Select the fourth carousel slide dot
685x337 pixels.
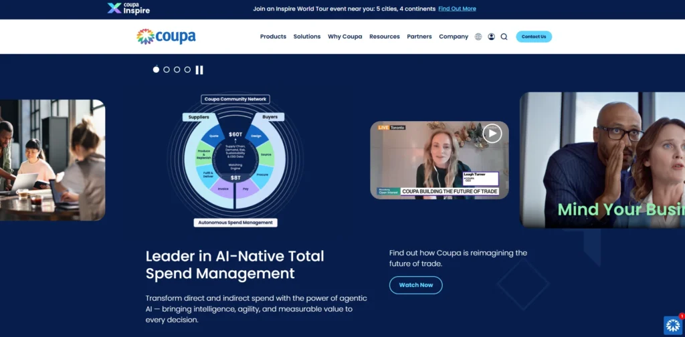(x=187, y=70)
